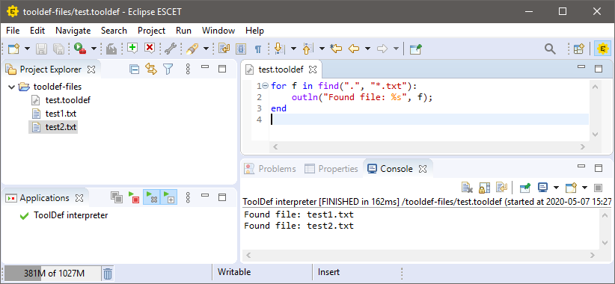This screenshot has width=615, height=284.
Task: Click the Terminate all applications red-square icon
Action: pyautogui.click(x=134, y=197)
